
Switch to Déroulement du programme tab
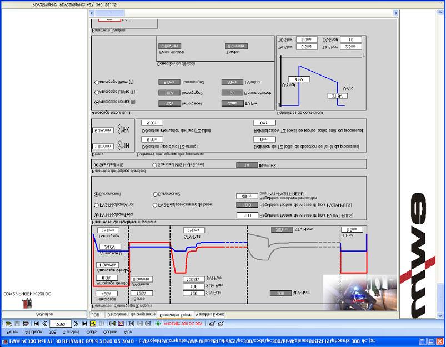131,315
